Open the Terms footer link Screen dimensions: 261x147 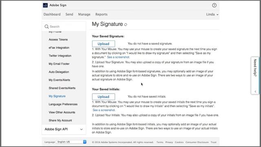click(x=160, y=142)
